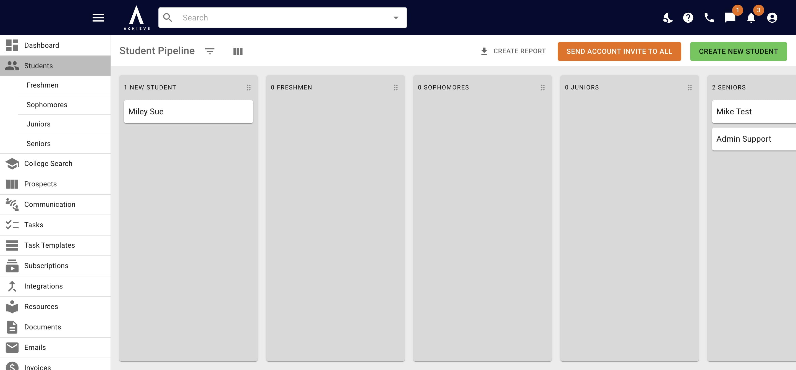Open the Seniors submenu item
796x370 pixels.
64,144
